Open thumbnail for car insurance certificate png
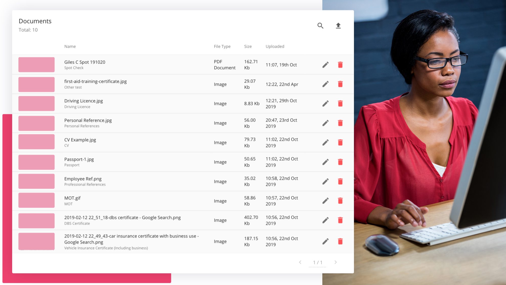506x285 pixels. (36, 241)
